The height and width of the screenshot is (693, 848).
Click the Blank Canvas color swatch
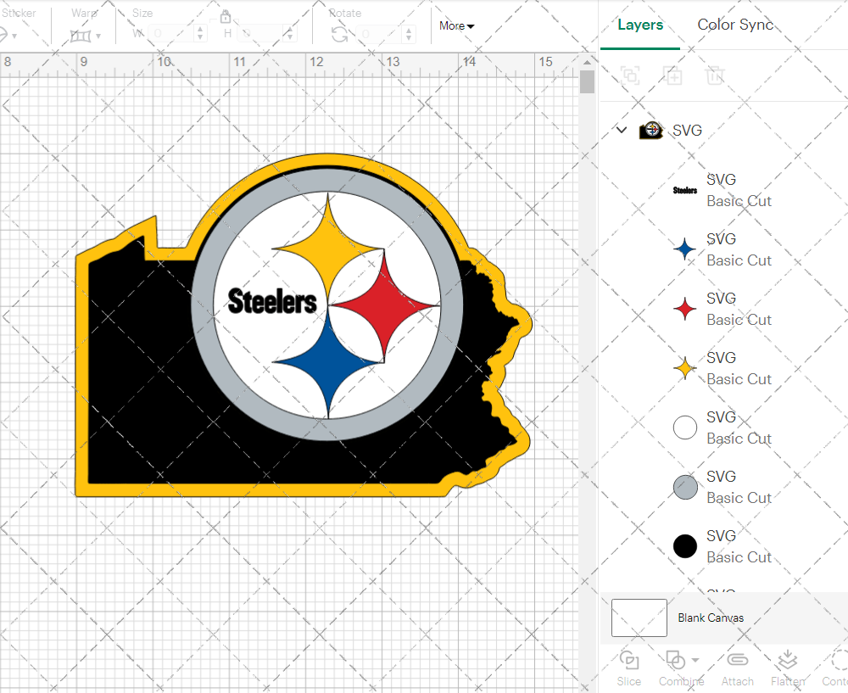639,618
